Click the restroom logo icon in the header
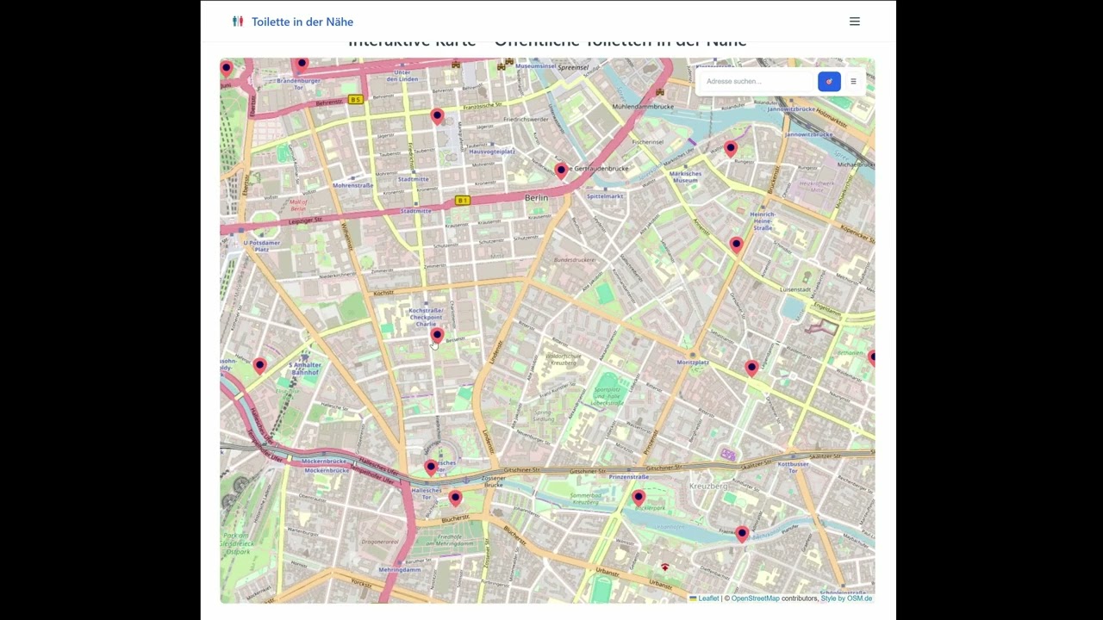 click(238, 22)
